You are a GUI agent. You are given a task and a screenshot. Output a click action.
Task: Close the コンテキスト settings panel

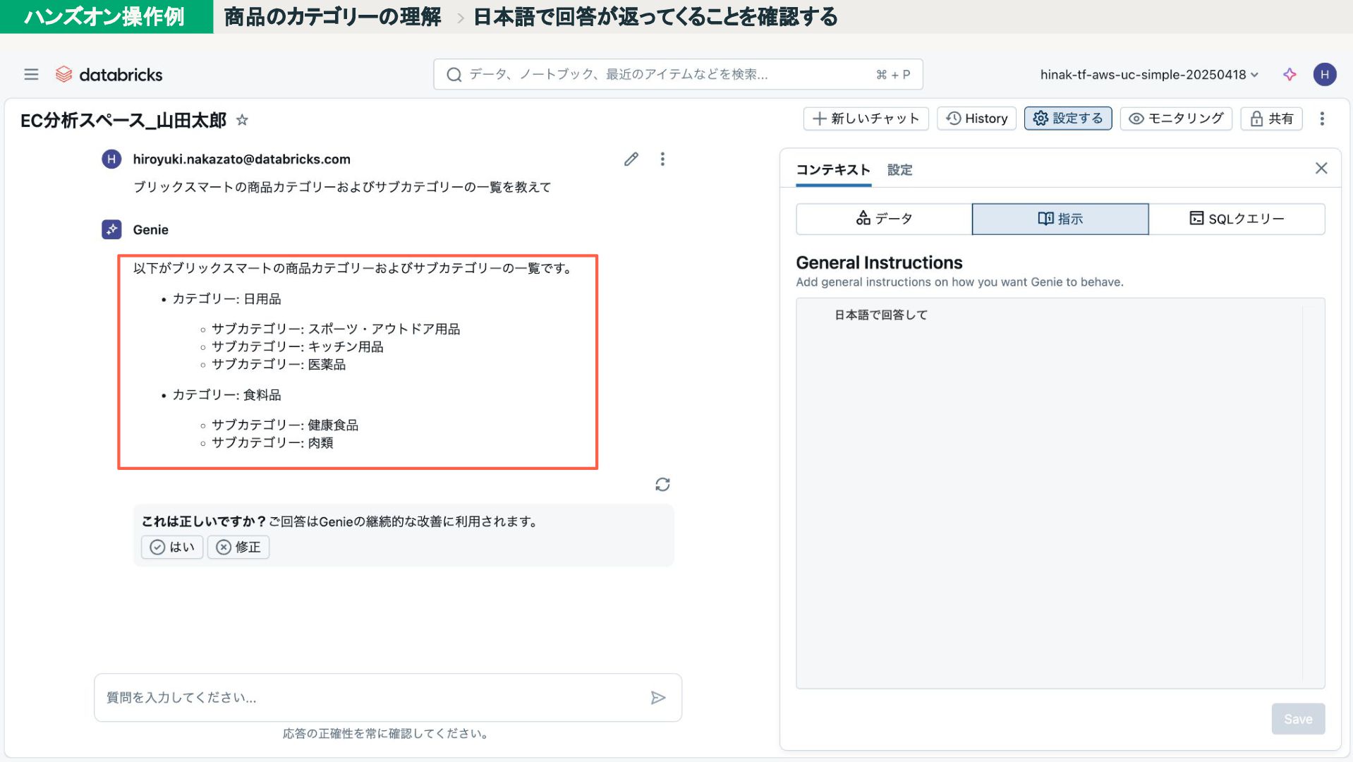point(1321,168)
